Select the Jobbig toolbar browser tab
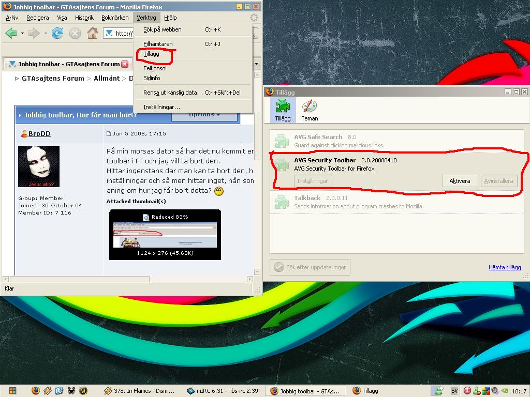Screen dimensions: 530x397 tap(68, 64)
